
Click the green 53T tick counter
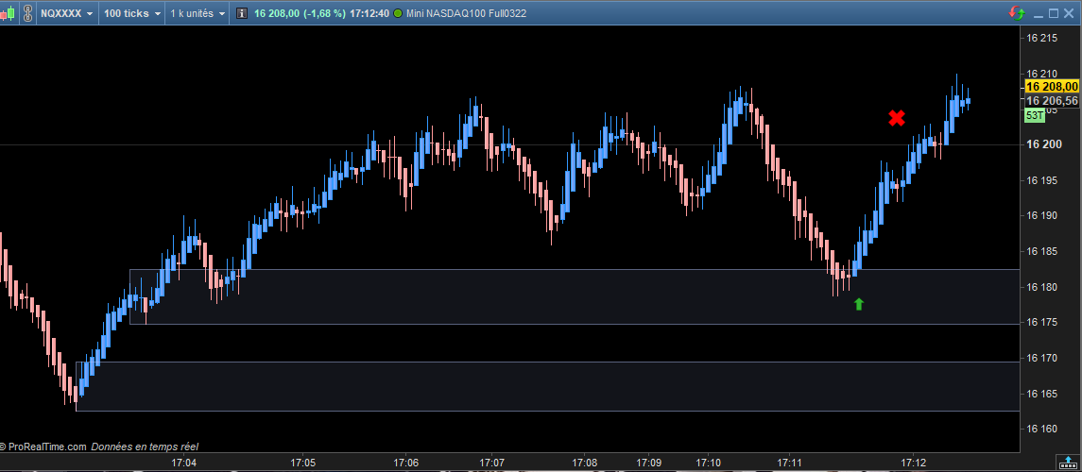1035,115
